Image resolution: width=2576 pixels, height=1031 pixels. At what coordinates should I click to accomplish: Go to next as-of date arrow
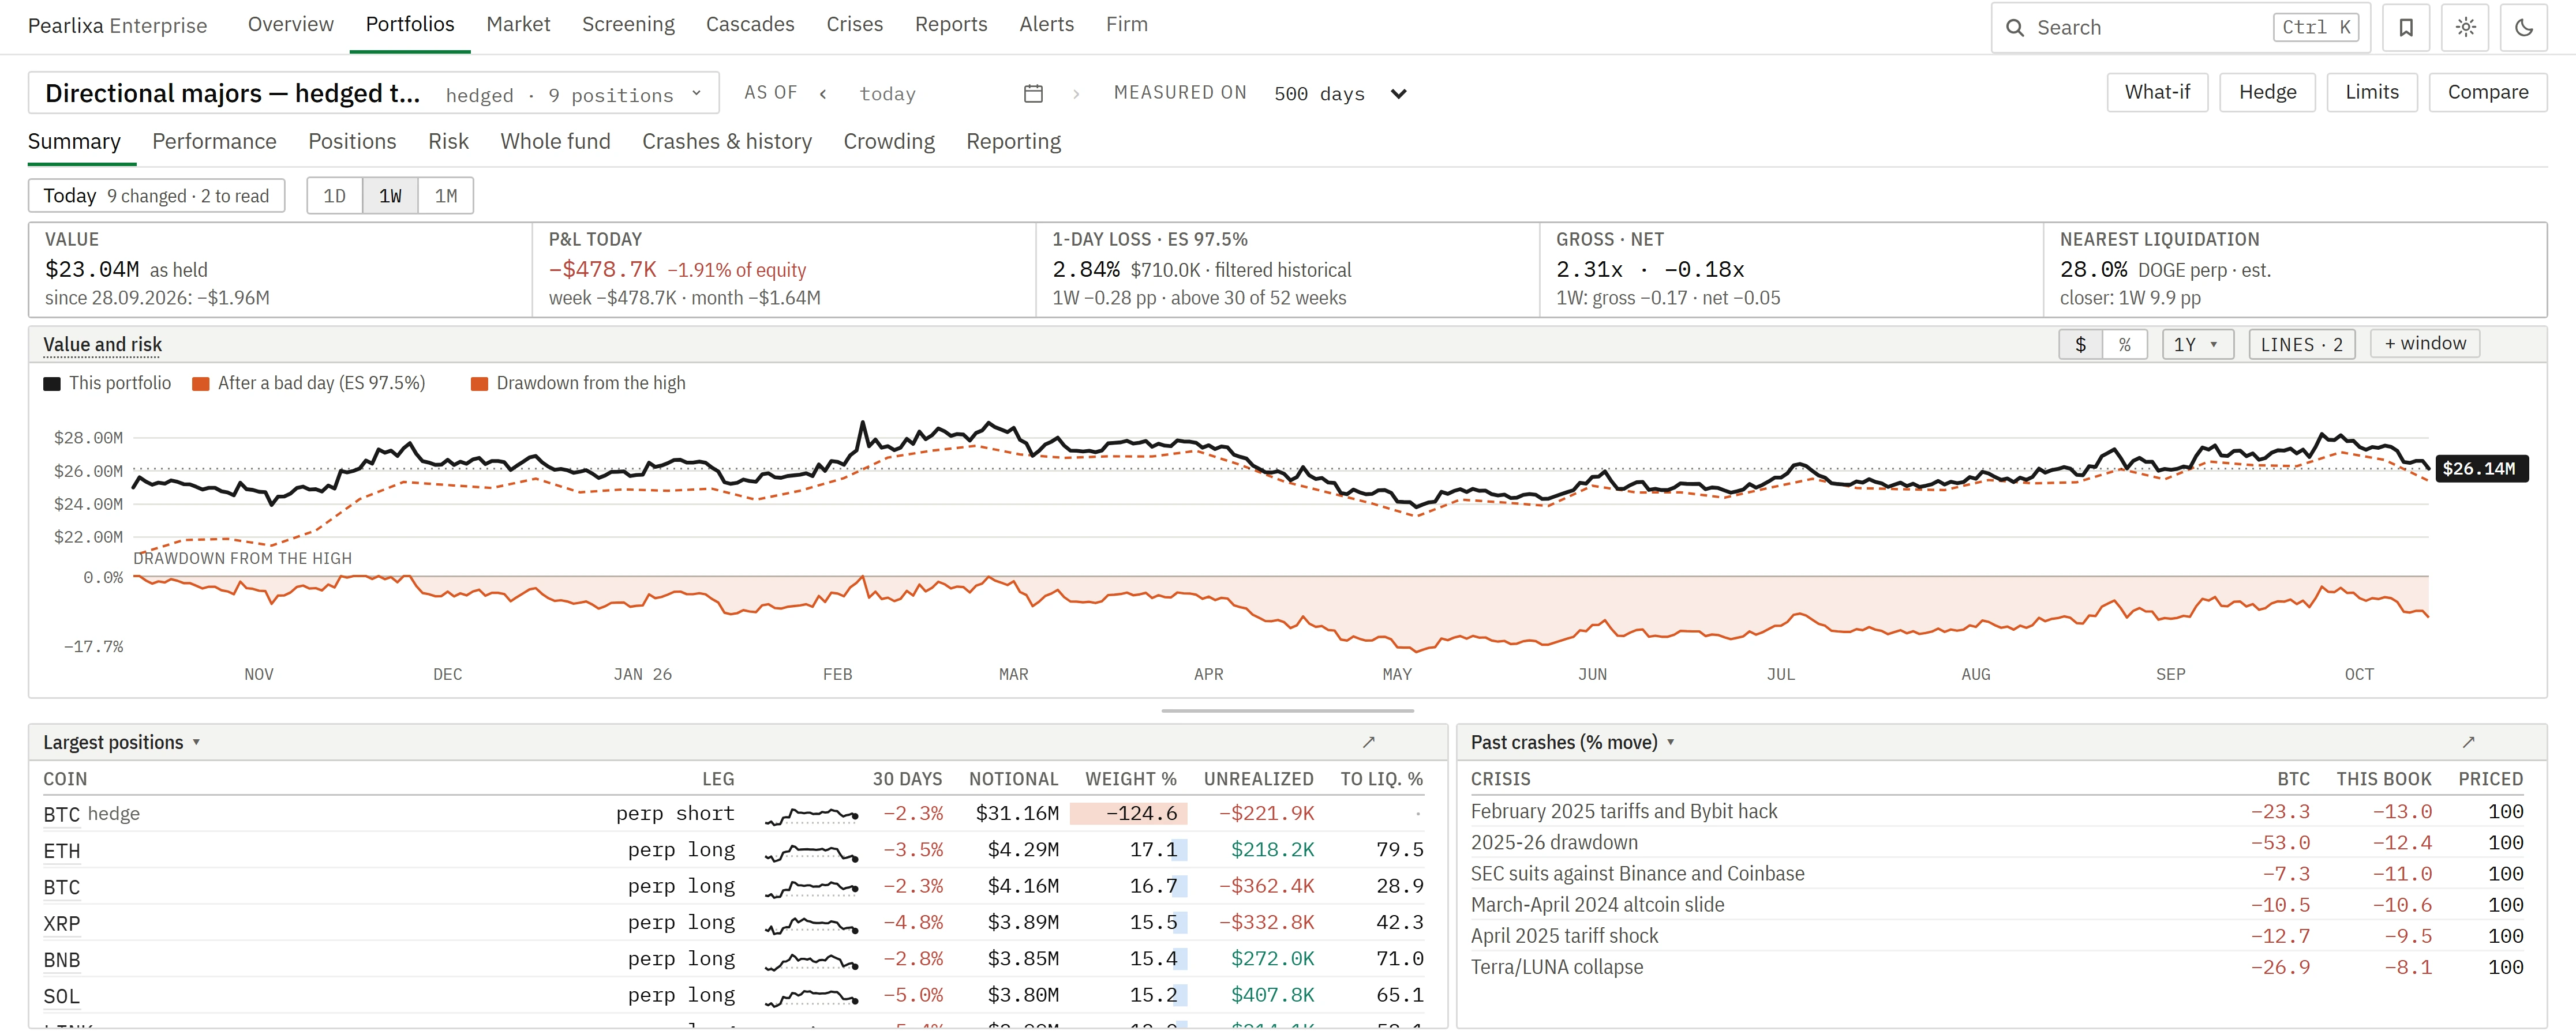1076,94
